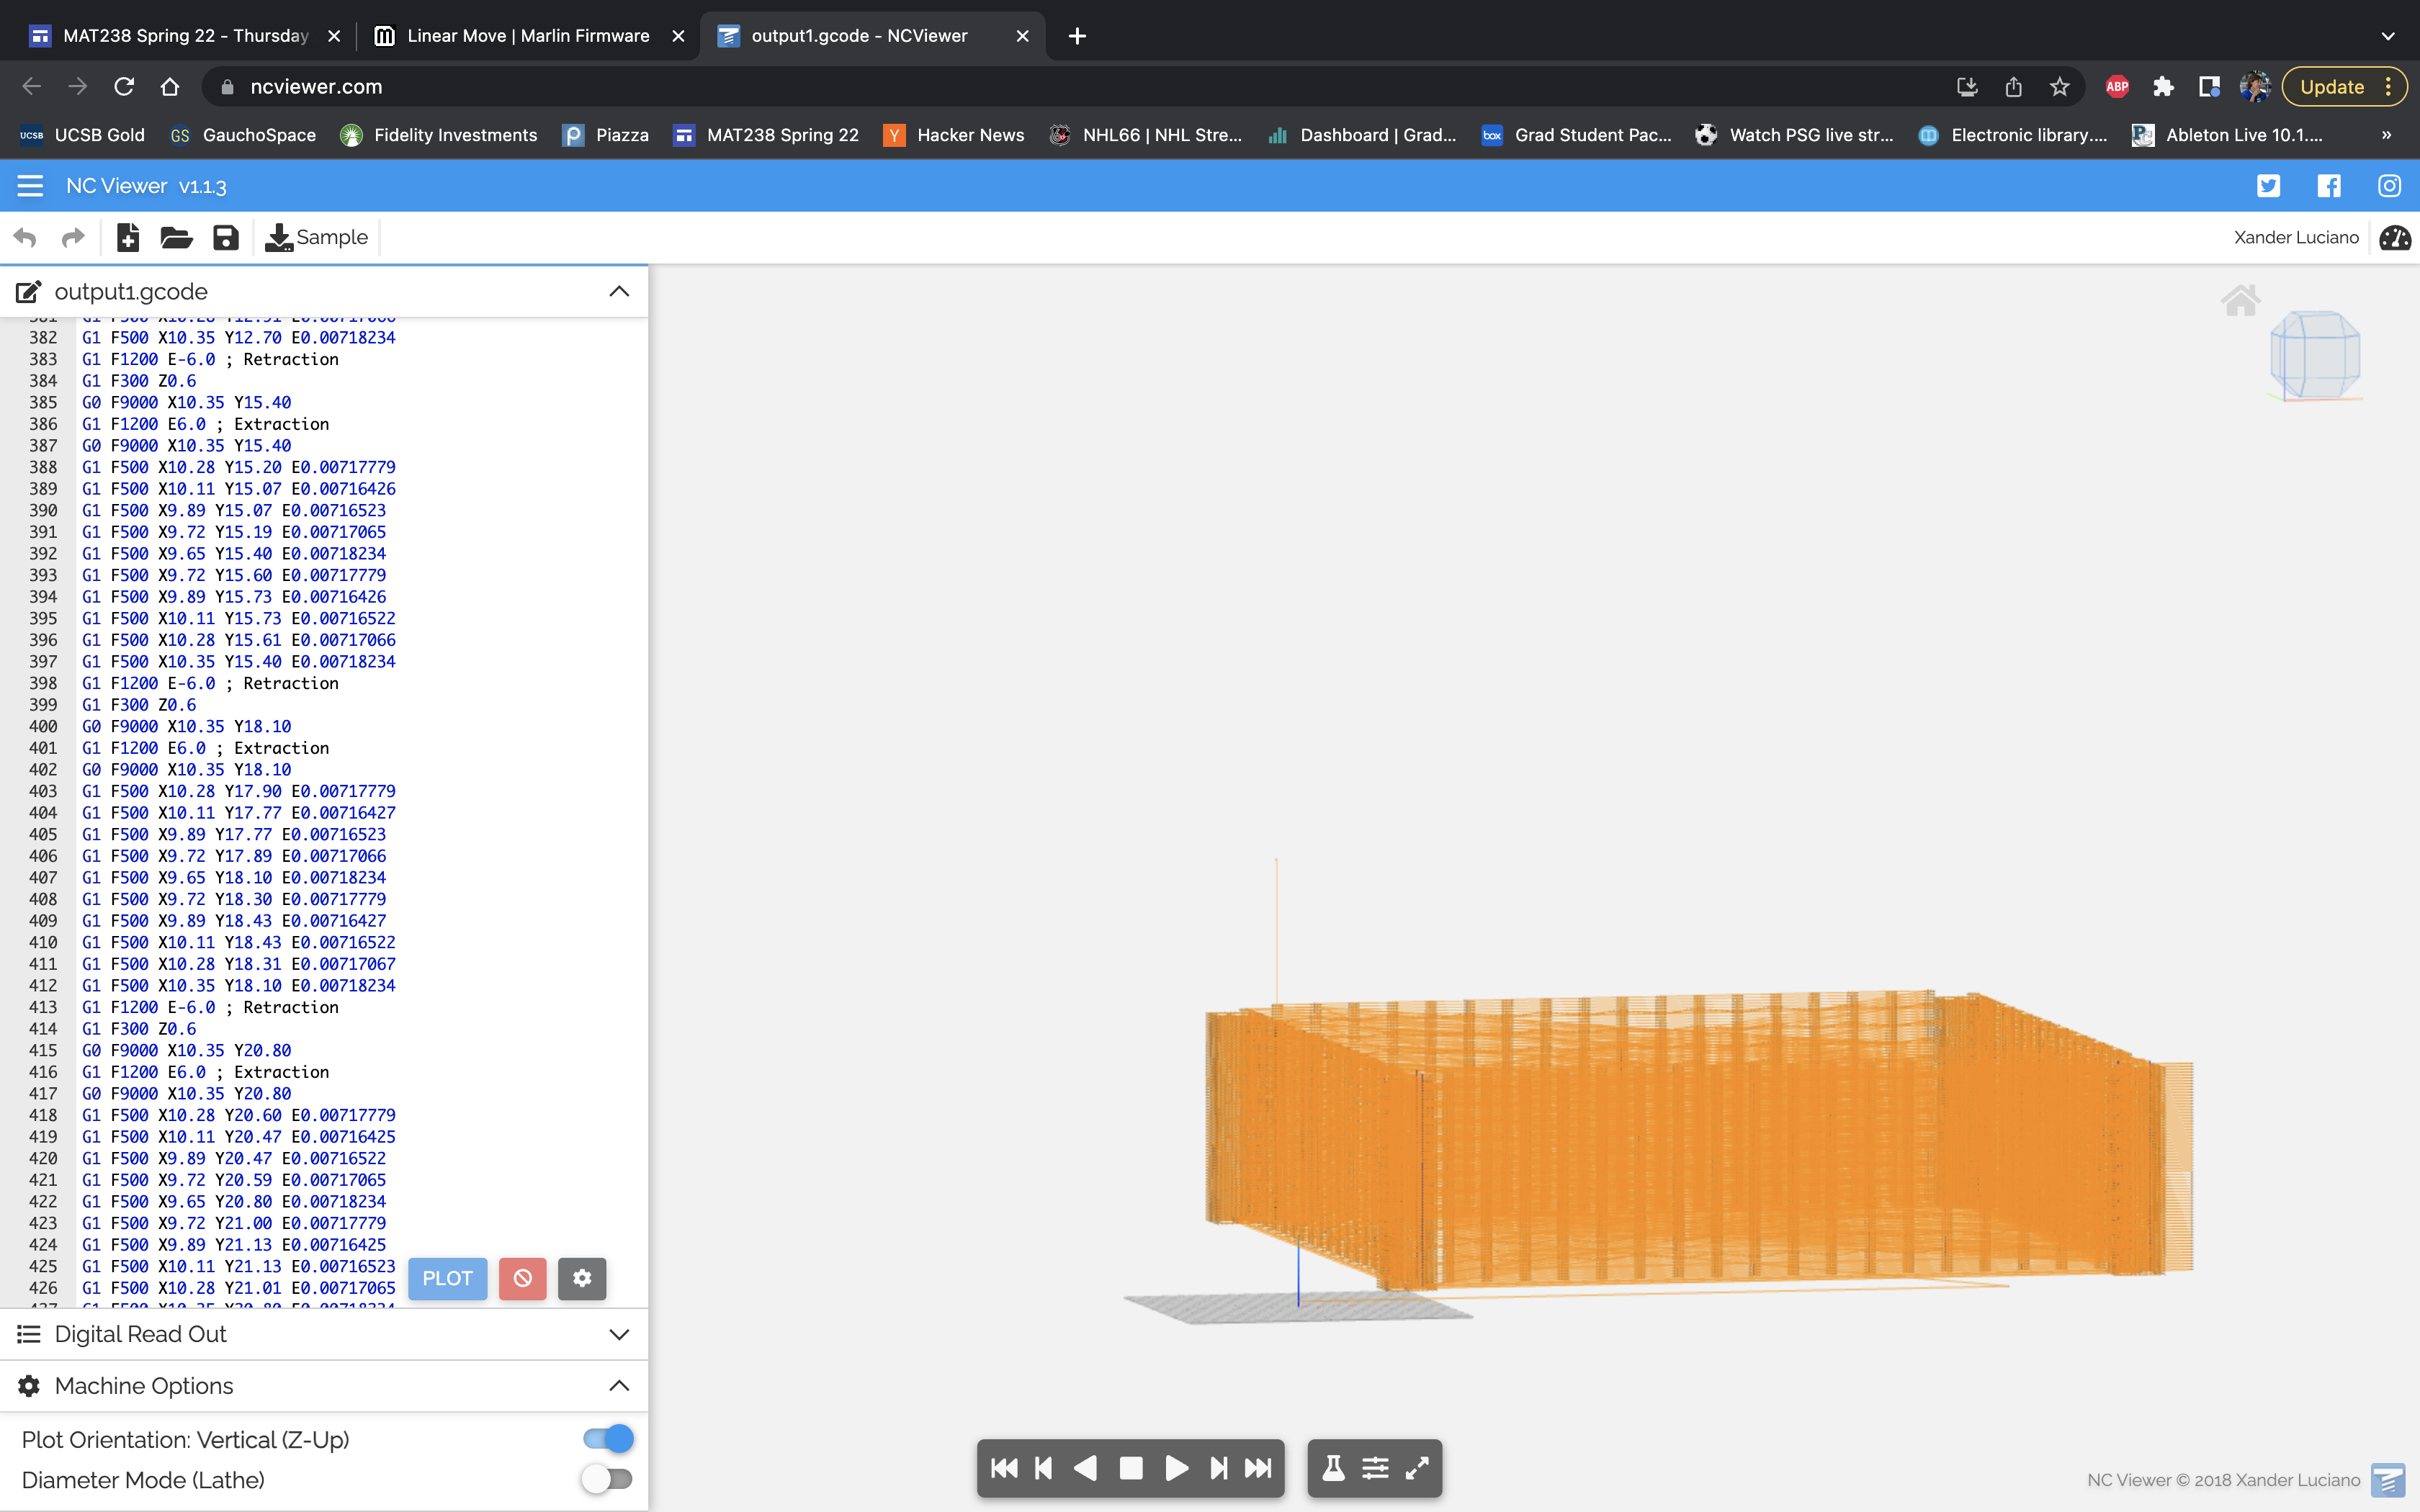Reload the ncviewer.com page

124,87
